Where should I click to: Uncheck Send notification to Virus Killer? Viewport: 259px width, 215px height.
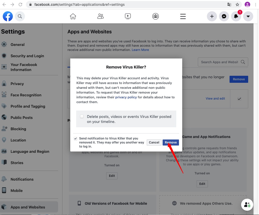[x=76, y=138]
